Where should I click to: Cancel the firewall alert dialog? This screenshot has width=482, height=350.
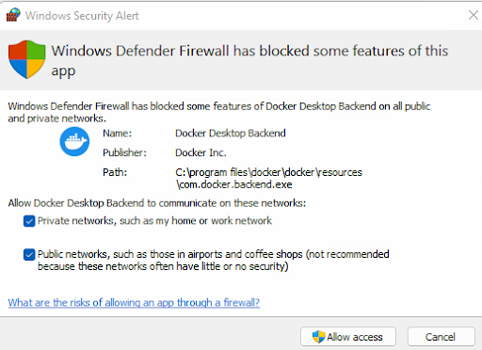[x=441, y=337]
